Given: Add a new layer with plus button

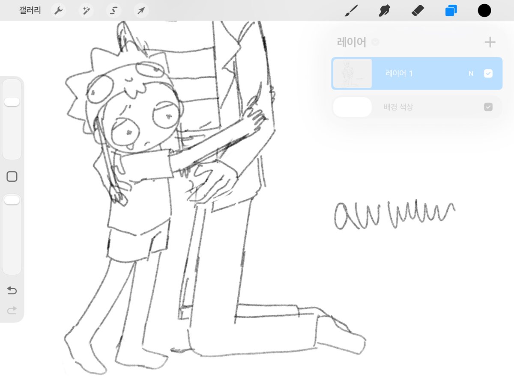Looking at the screenshot, I should (x=490, y=42).
